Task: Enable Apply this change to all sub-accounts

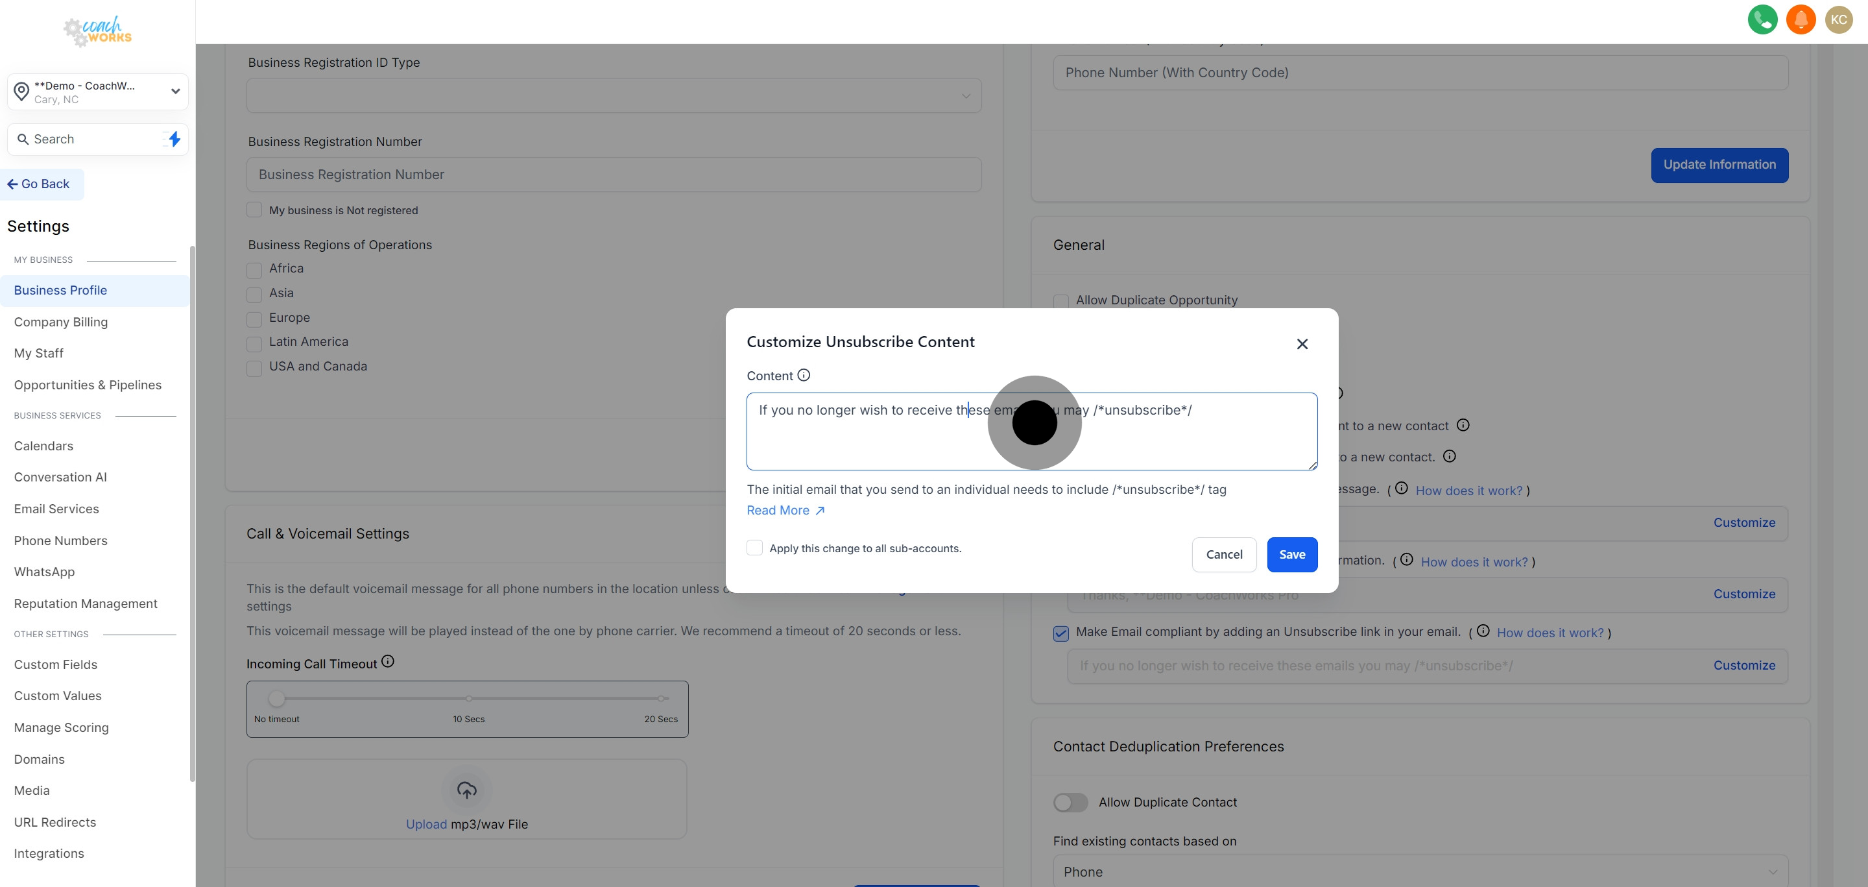Action: (x=754, y=548)
